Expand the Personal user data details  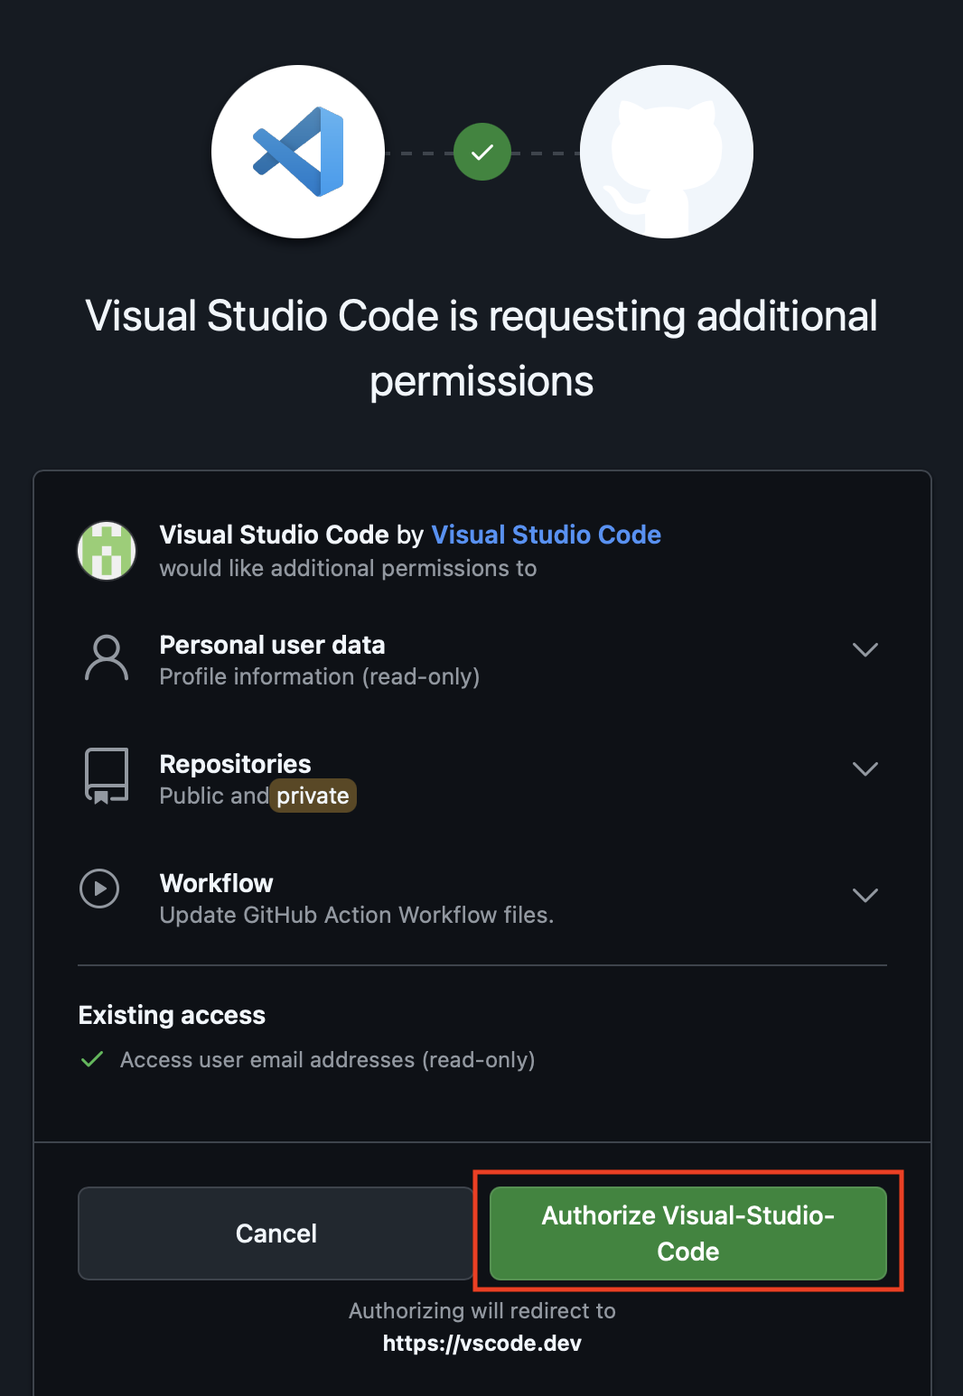coord(865,649)
